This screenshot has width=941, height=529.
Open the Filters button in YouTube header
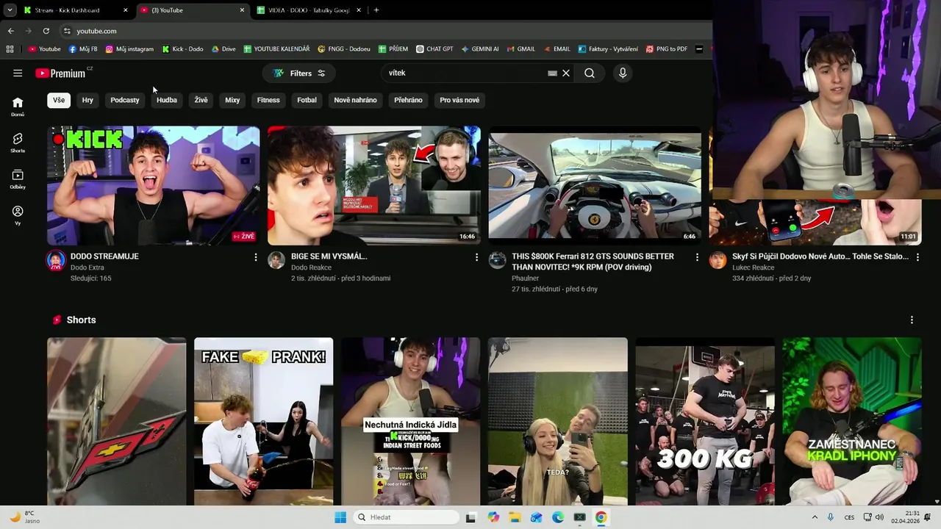pos(299,73)
